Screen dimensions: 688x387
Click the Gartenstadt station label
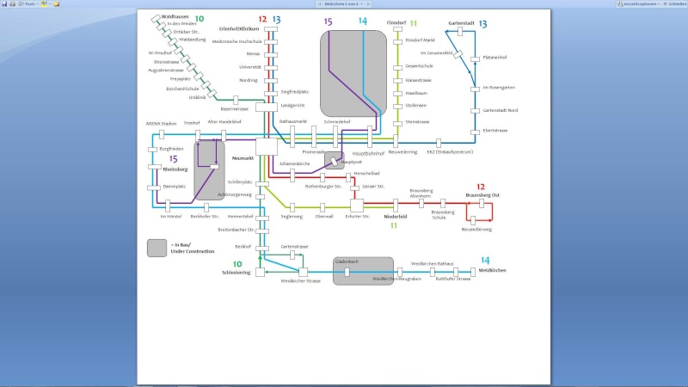point(461,23)
